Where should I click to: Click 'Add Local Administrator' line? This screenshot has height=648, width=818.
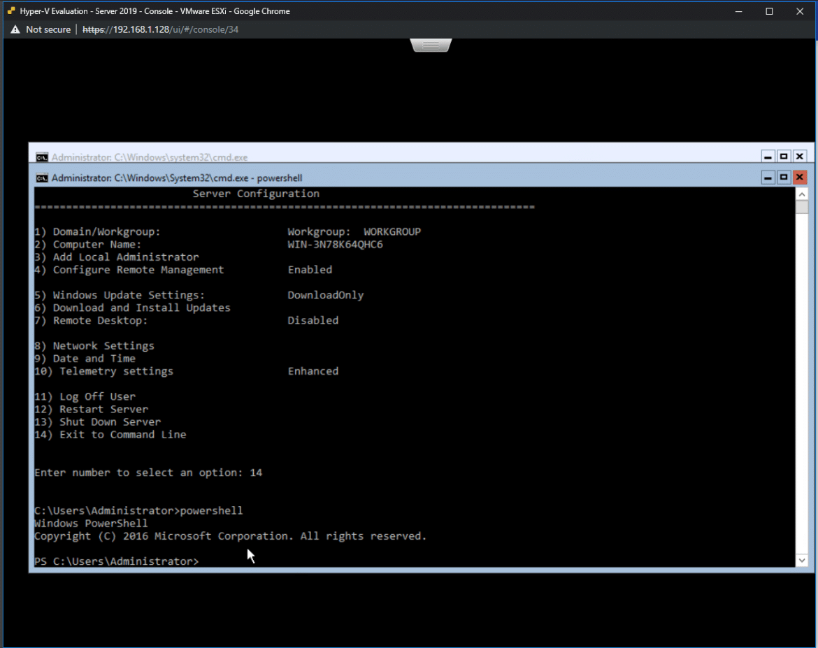pyautogui.click(x=117, y=257)
